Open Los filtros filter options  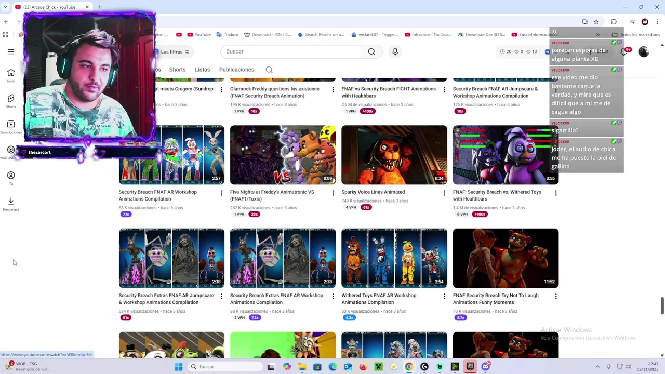(x=175, y=52)
